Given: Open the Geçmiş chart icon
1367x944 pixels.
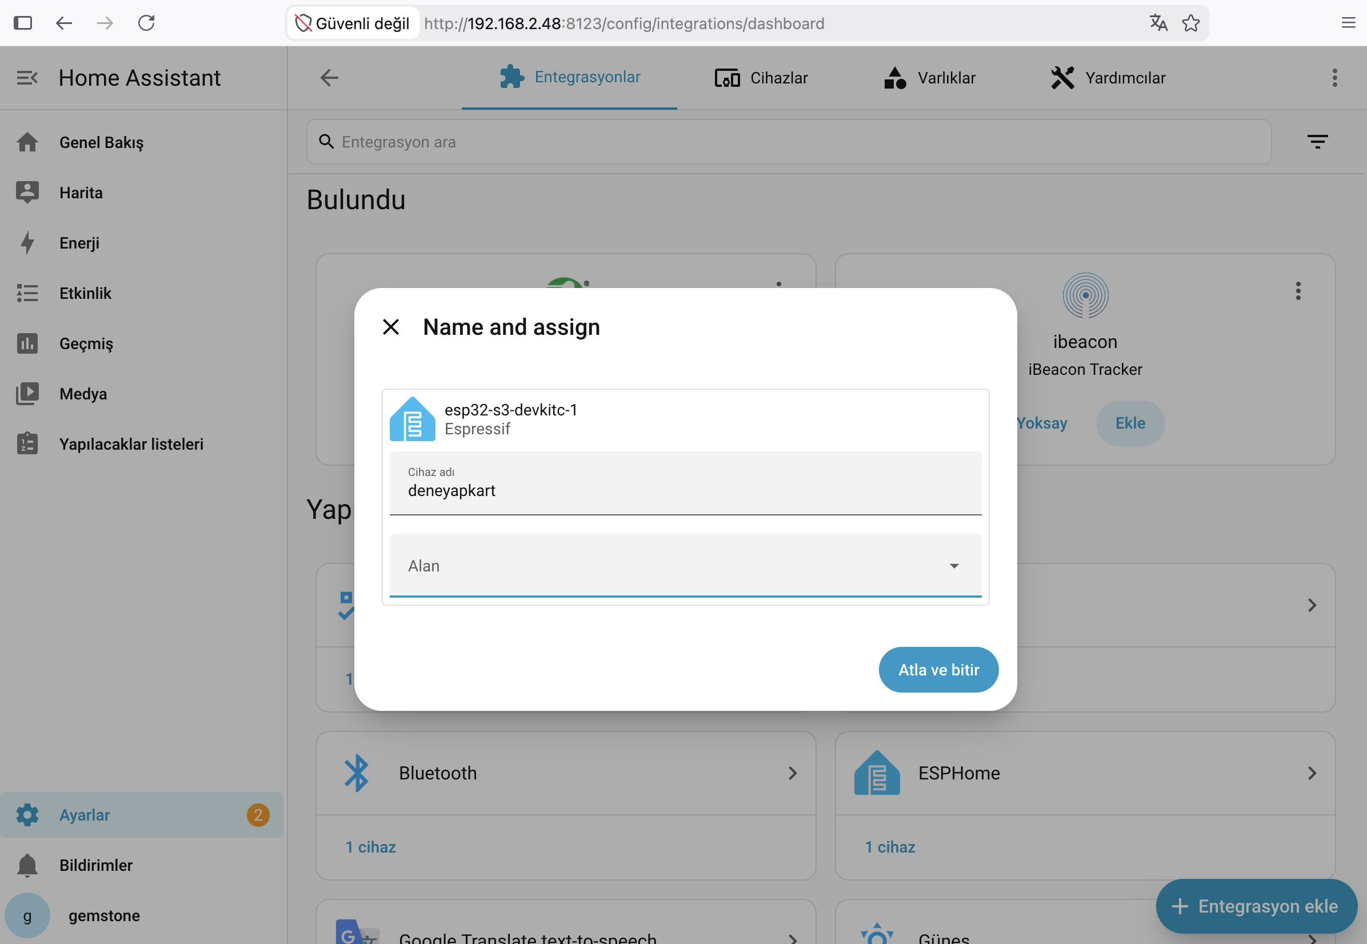Looking at the screenshot, I should pos(27,343).
